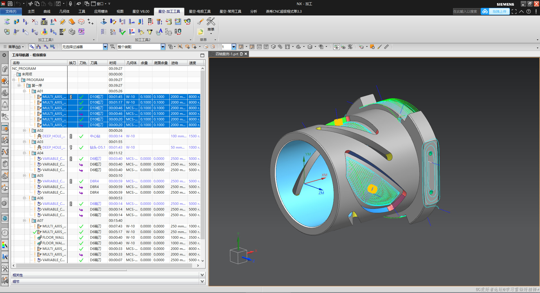
Task: Click the save icon in title bar
Action: click(x=10, y=4)
